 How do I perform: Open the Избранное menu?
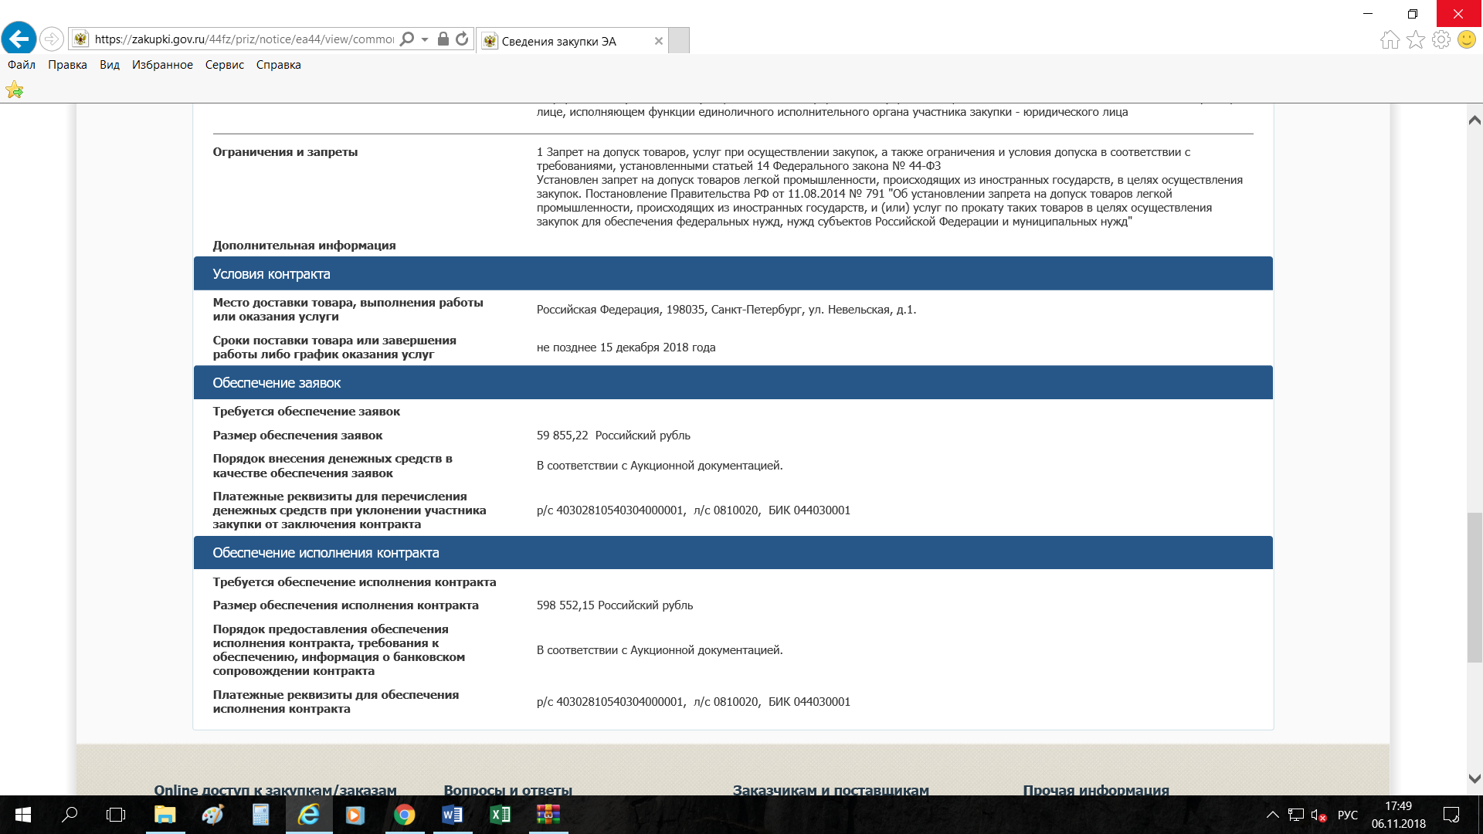tap(162, 65)
